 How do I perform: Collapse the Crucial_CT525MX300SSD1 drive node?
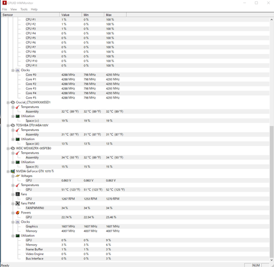coord(8,102)
